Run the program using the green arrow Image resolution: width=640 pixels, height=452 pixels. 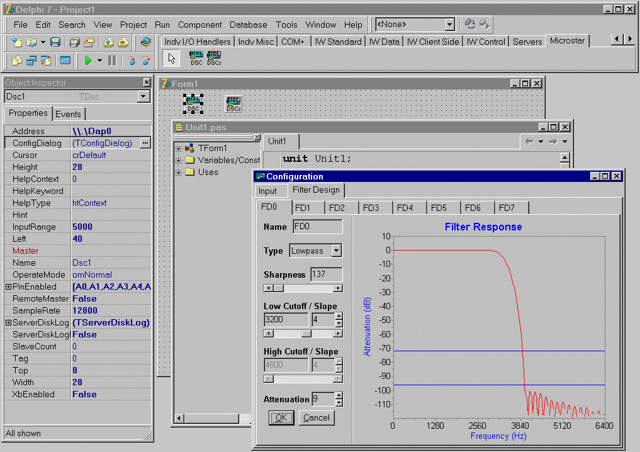pos(89,59)
